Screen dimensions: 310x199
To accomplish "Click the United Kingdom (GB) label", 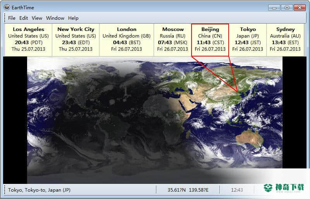I will (x=127, y=36).
